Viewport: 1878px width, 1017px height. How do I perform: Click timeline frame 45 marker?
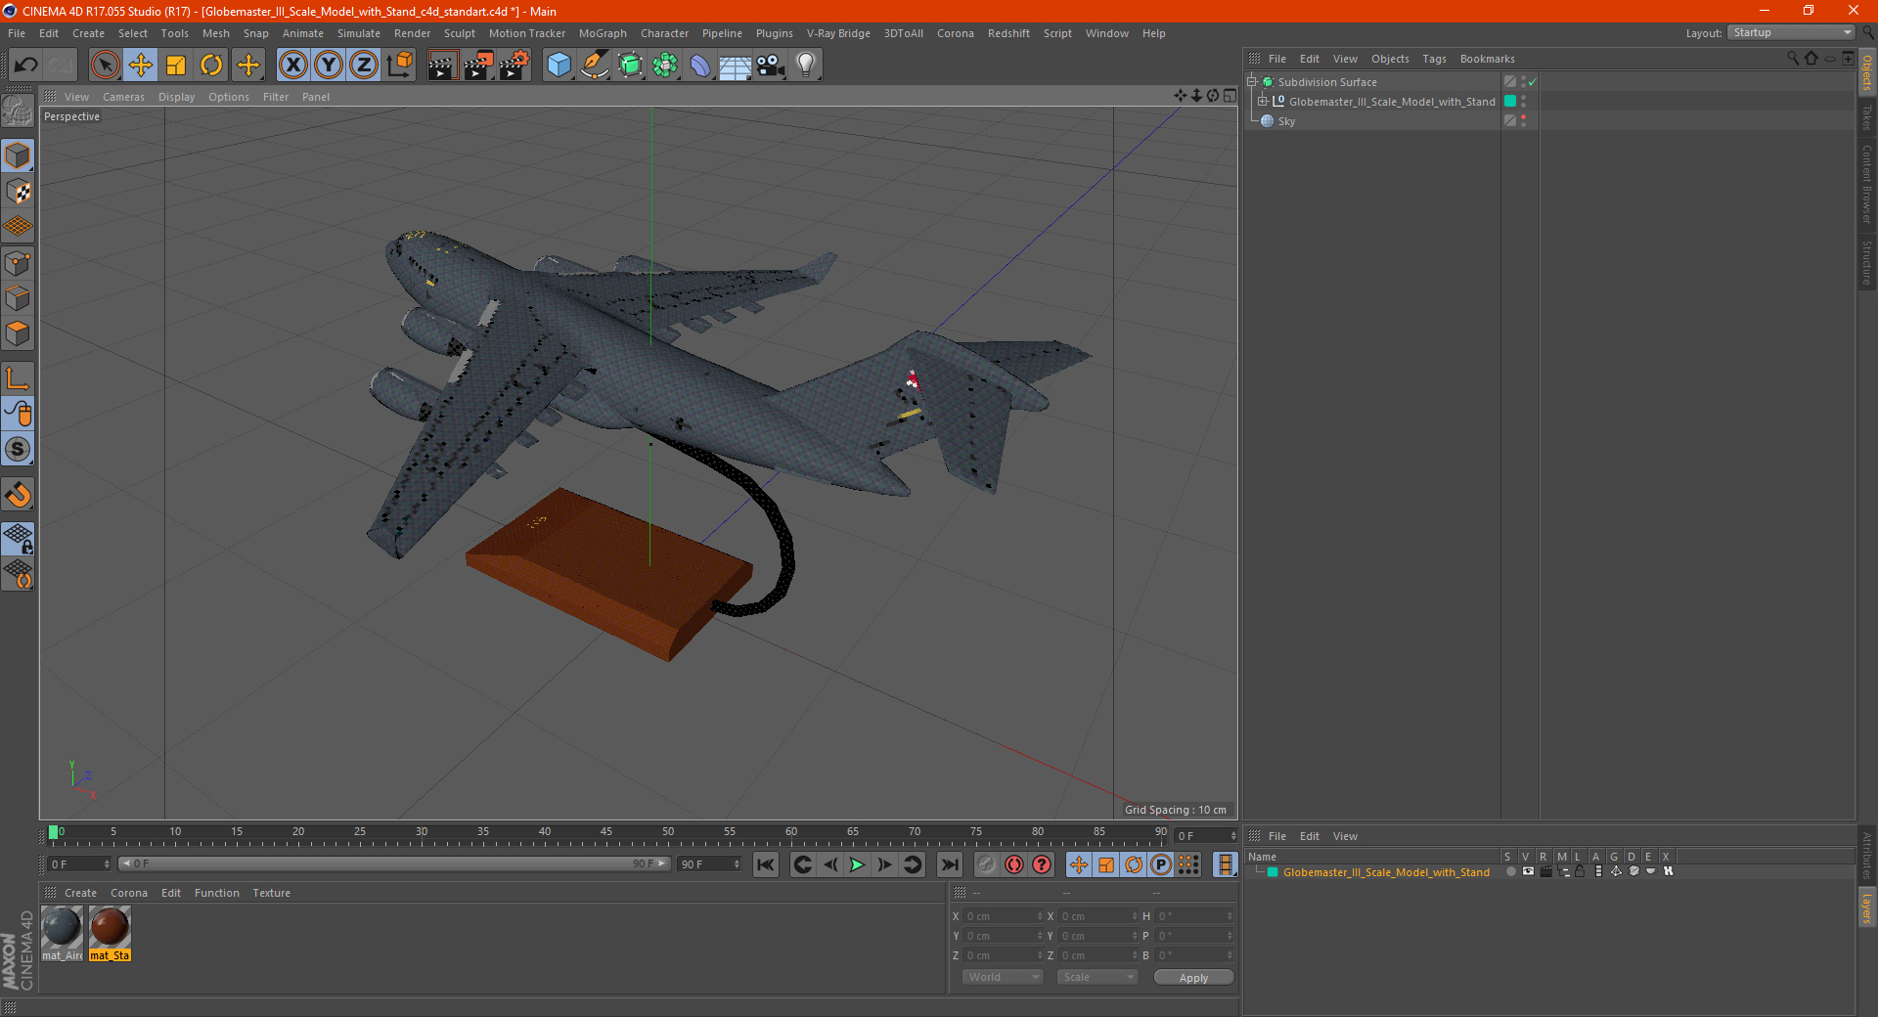pyautogui.click(x=606, y=832)
